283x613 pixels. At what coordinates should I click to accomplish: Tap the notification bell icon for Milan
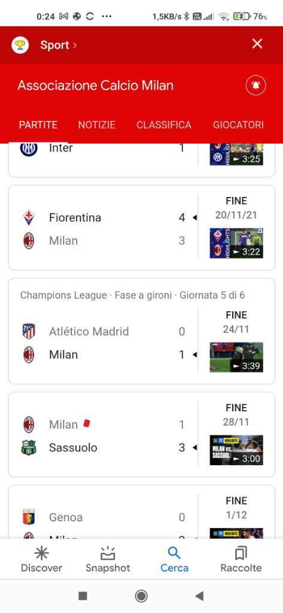(255, 86)
